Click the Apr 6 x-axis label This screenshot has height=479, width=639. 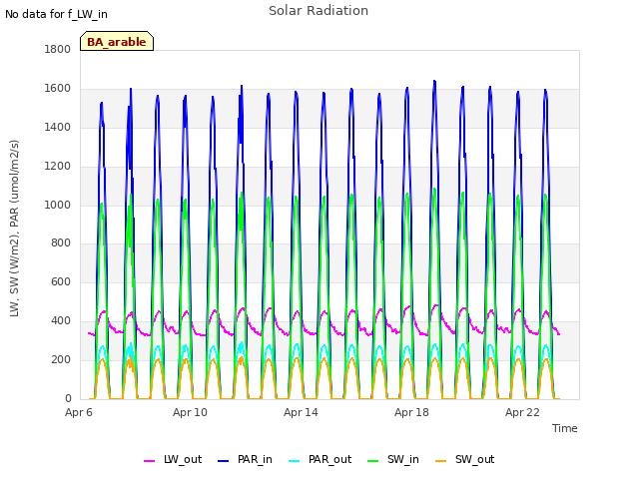tap(79, 412)
